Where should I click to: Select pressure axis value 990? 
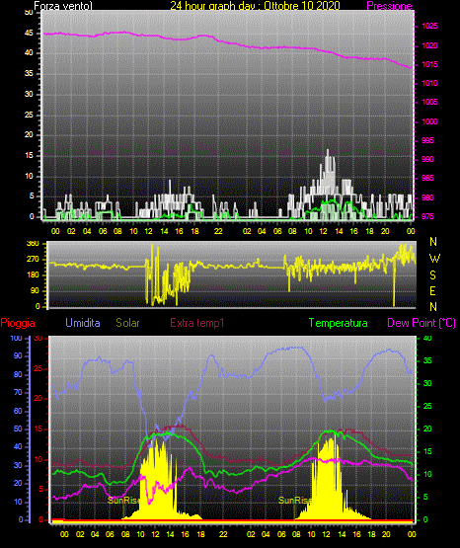tap(427, 159)
